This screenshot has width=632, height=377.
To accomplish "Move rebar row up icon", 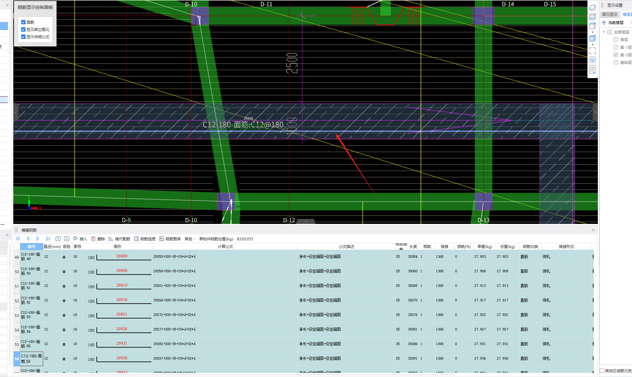I will 58,239.
